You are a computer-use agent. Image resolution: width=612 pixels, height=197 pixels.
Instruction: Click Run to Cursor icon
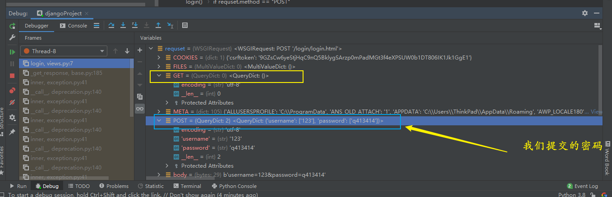coord(170,26)
